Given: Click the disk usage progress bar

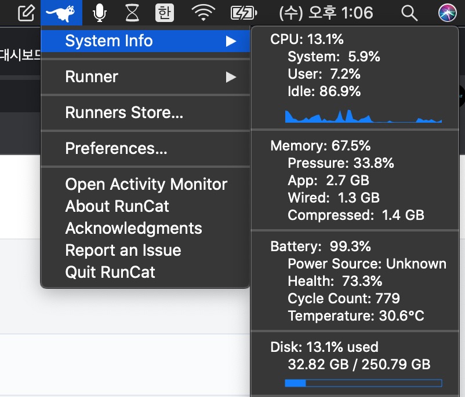Looking at the screenshot, I should [x=364, y=383].
